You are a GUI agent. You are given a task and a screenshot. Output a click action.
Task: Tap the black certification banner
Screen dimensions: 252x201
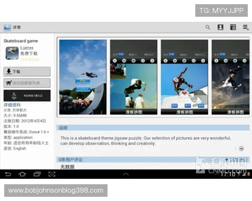[27, 95]
